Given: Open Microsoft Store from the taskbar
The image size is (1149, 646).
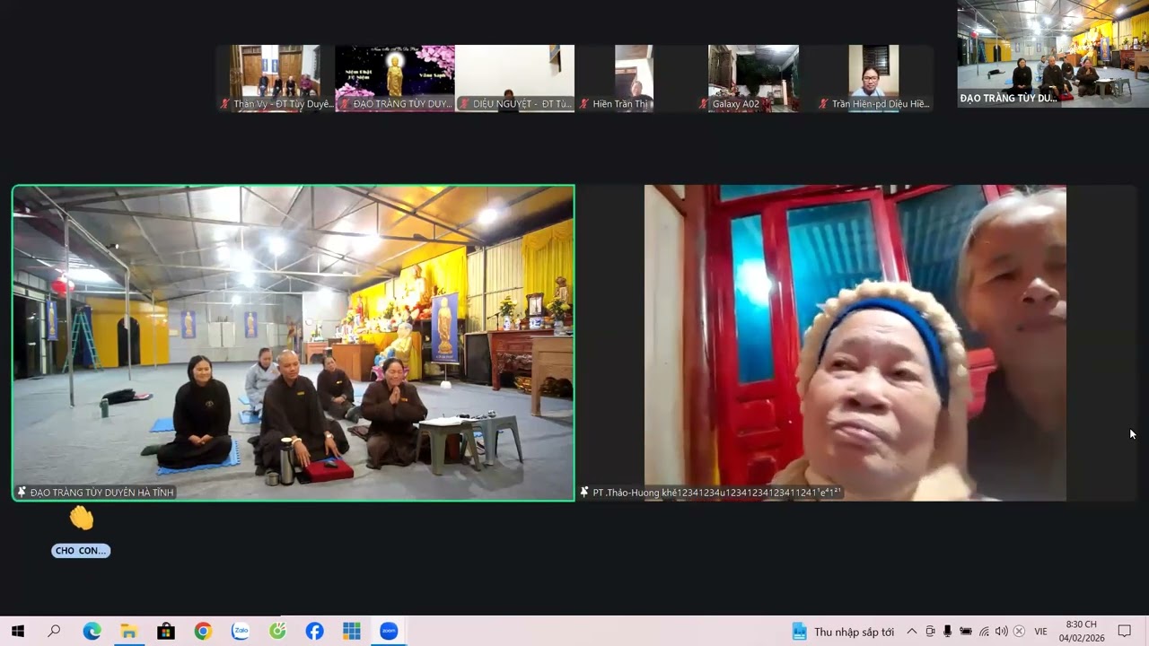Looking at the screenshot, I should coord(166,632).
